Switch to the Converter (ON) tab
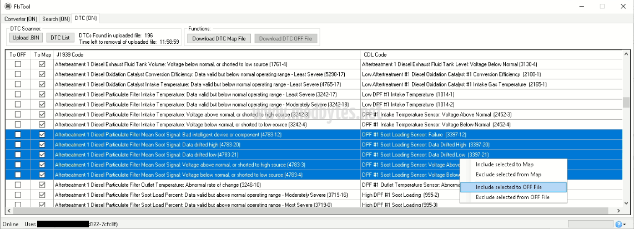Viewport: 634px width, 229px height. [x=21, y=18]
